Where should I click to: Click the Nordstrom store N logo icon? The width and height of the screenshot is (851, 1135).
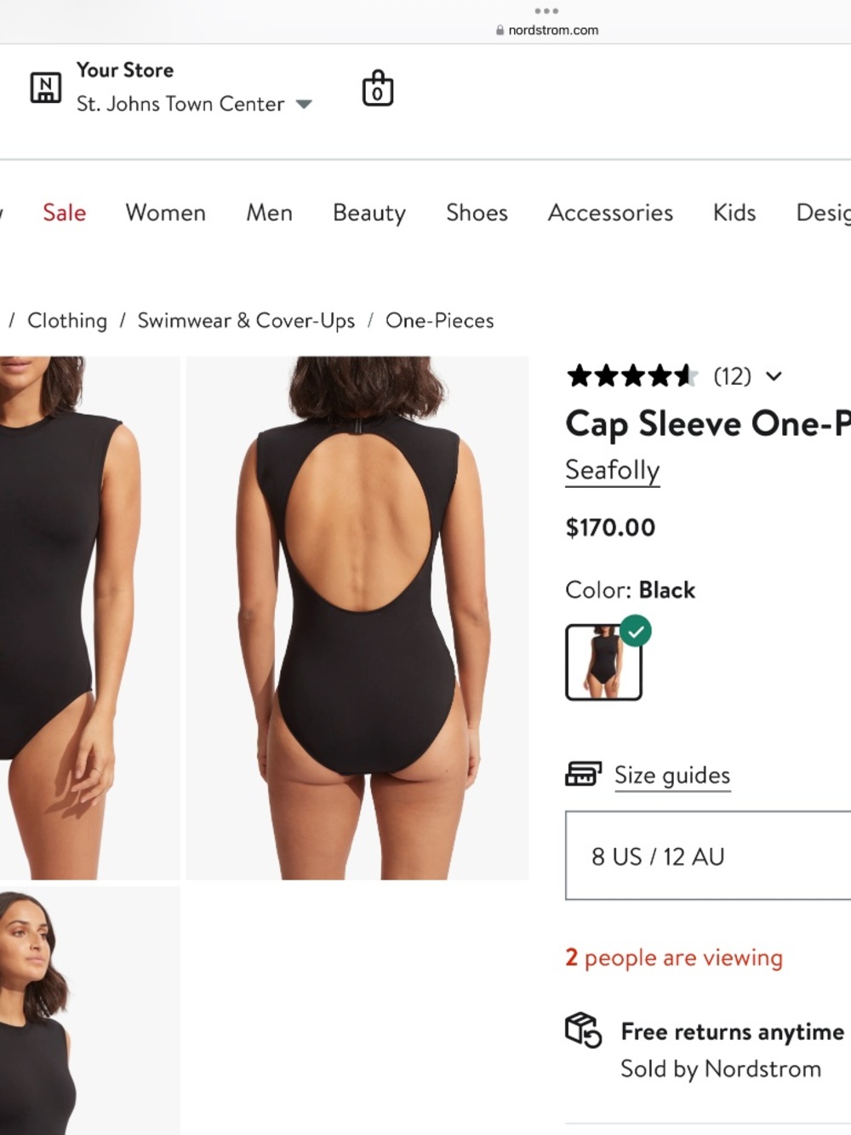pos(47,86)
